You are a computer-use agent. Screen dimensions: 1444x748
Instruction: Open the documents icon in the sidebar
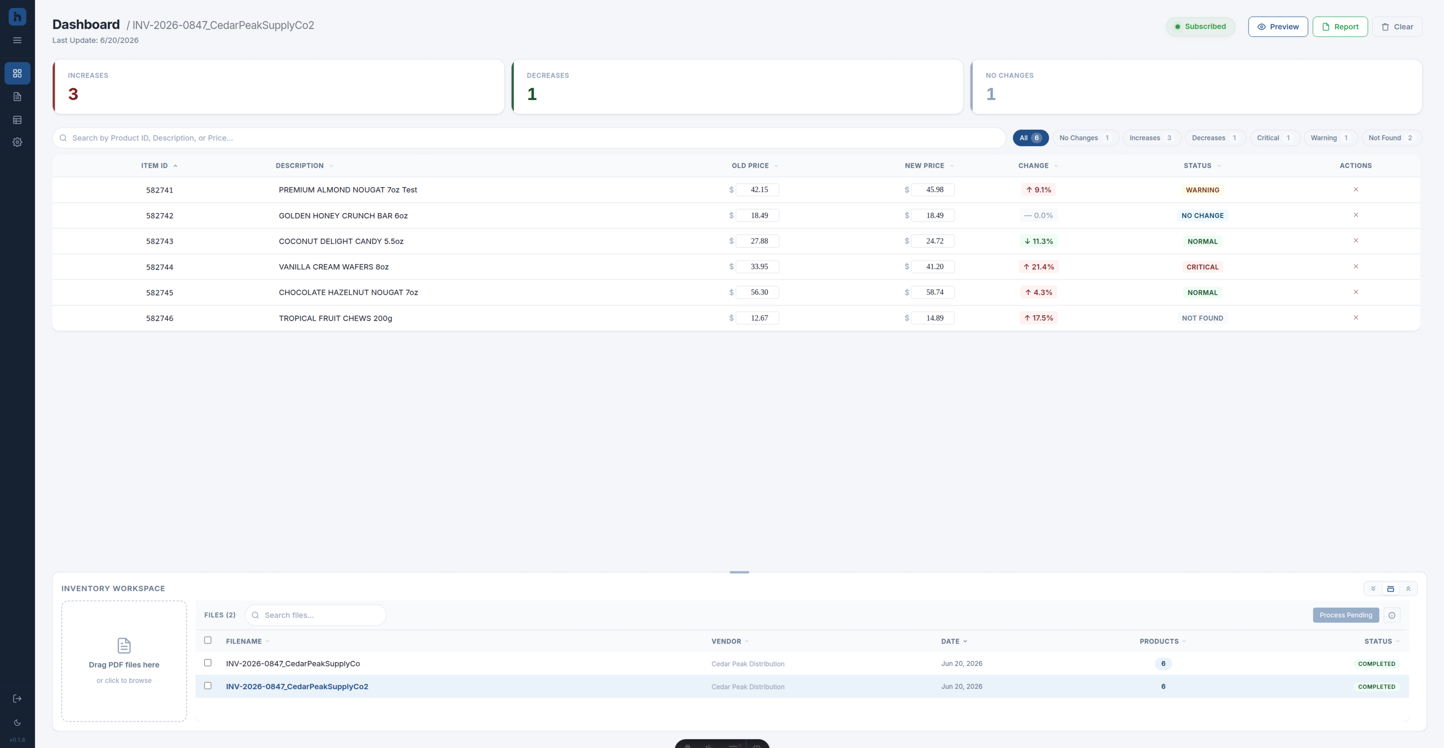17,97
